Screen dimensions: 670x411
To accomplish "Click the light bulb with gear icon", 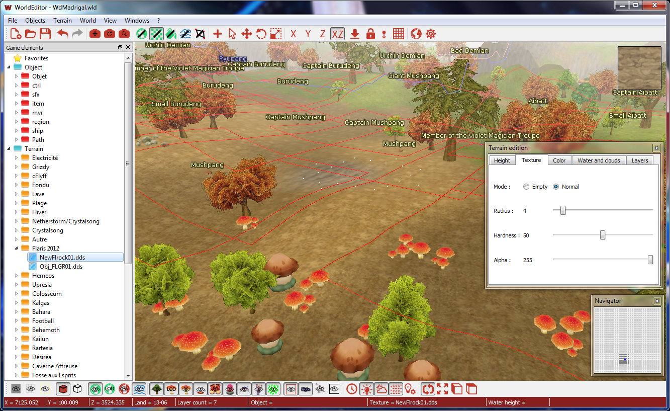I will pos(411,389).
